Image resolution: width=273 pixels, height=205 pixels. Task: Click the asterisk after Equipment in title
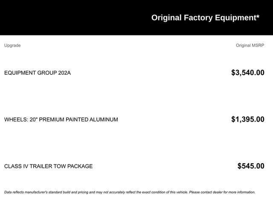[x=258, y=16]
